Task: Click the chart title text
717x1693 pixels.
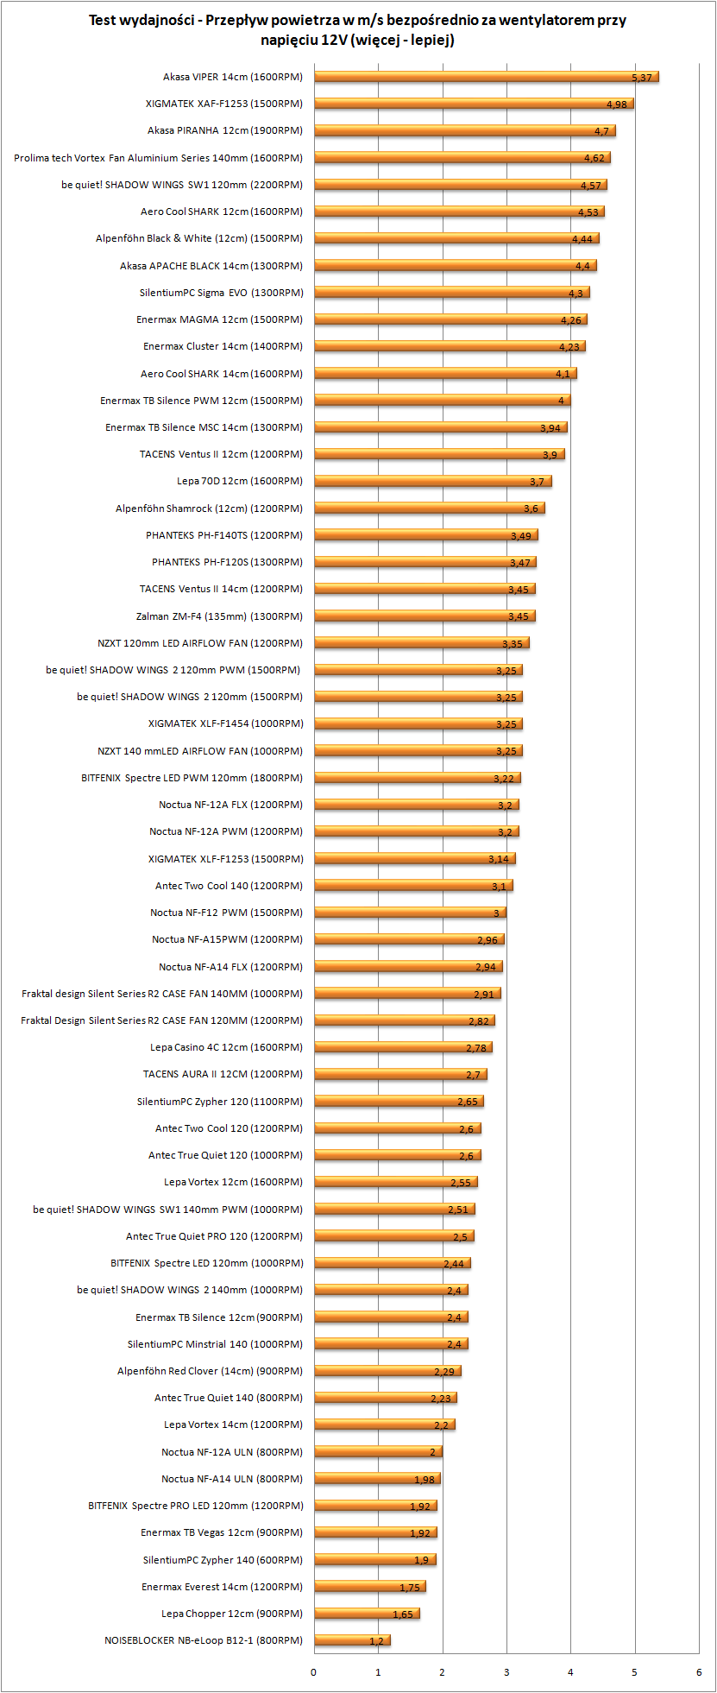Action: click(357, 30)
